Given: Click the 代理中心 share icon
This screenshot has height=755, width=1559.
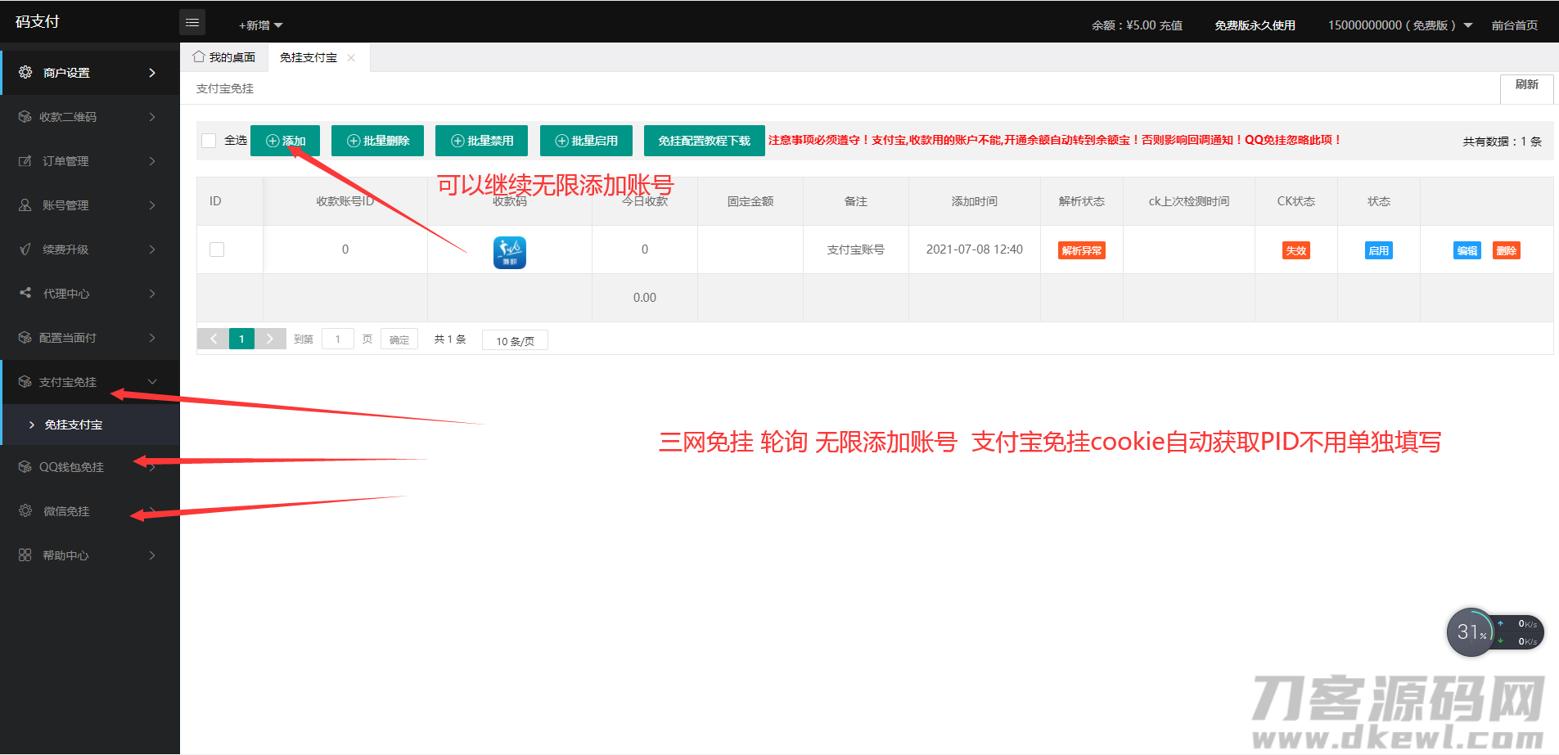Looking at the screenshot, I should point(25,293).
